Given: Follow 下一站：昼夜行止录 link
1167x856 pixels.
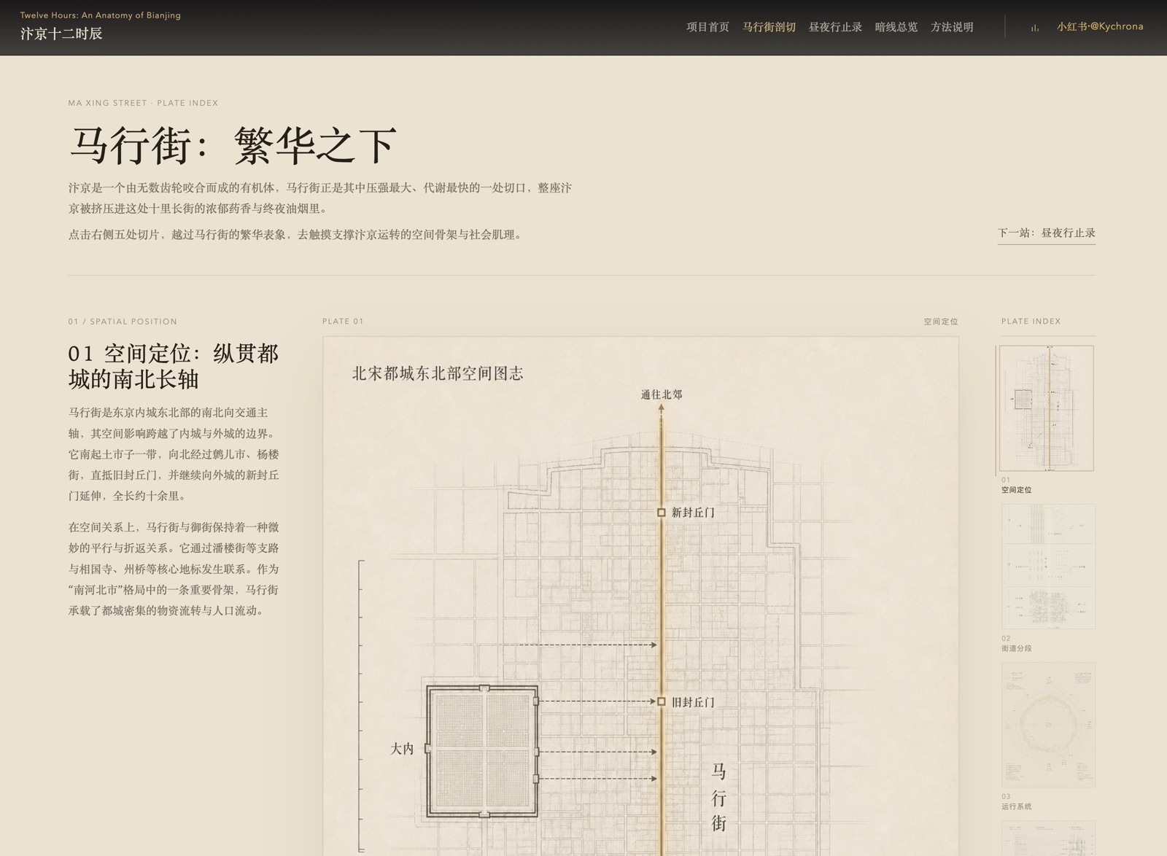Looking at the screenshot, I should coord(1047,233).
